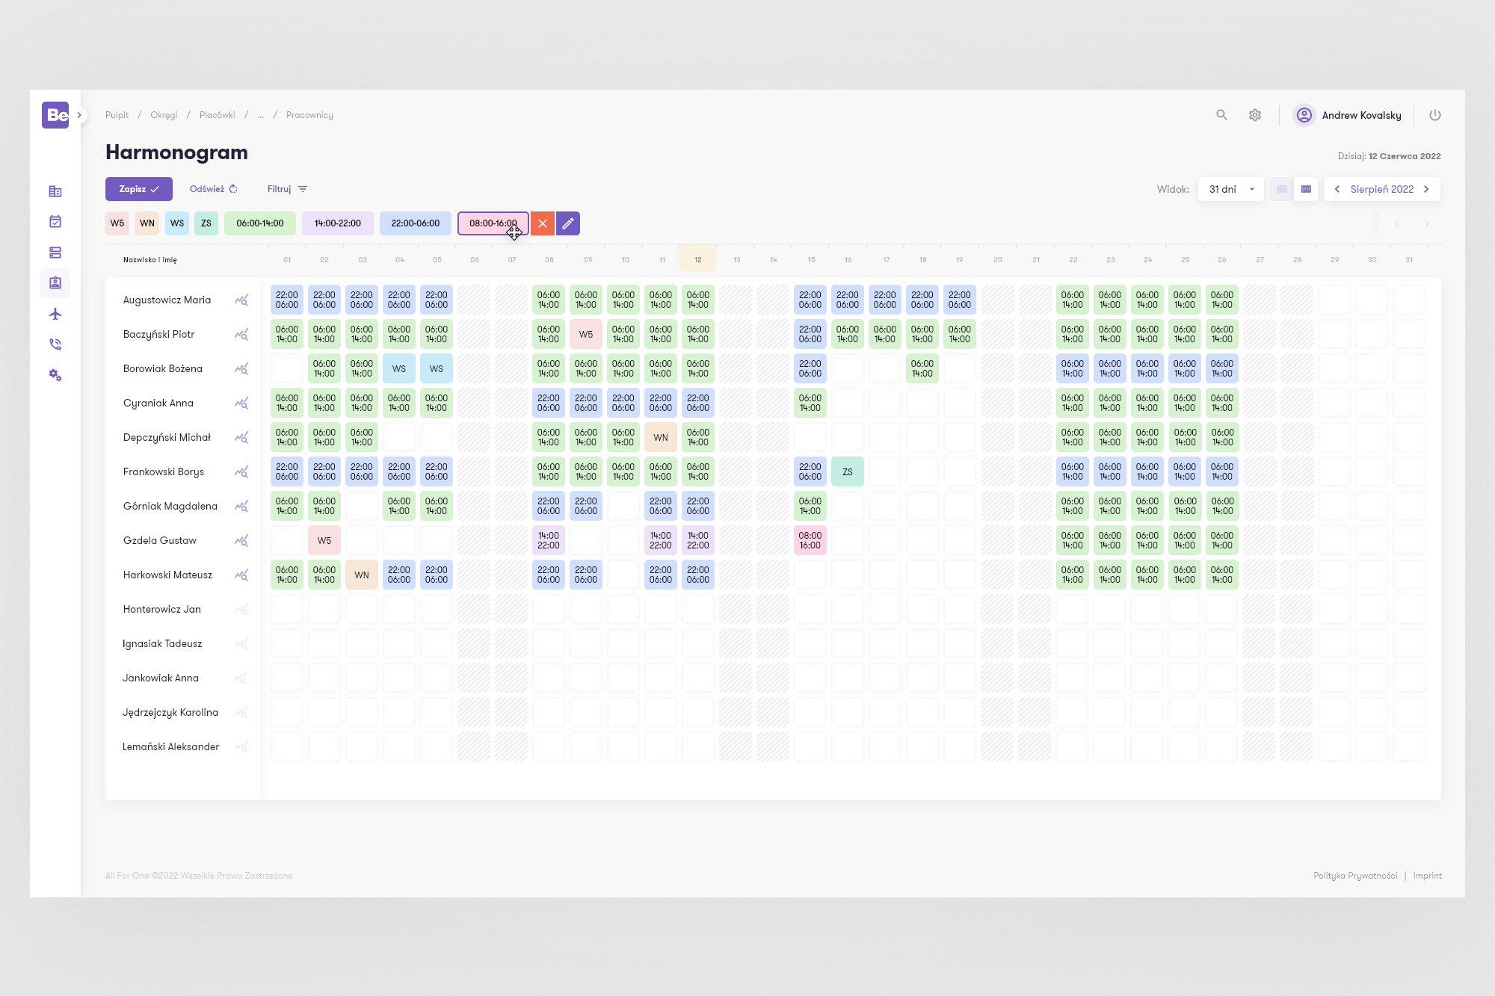Switch to compact grid view toggle
This screenshot has width=1495, height=996.
1282,189
